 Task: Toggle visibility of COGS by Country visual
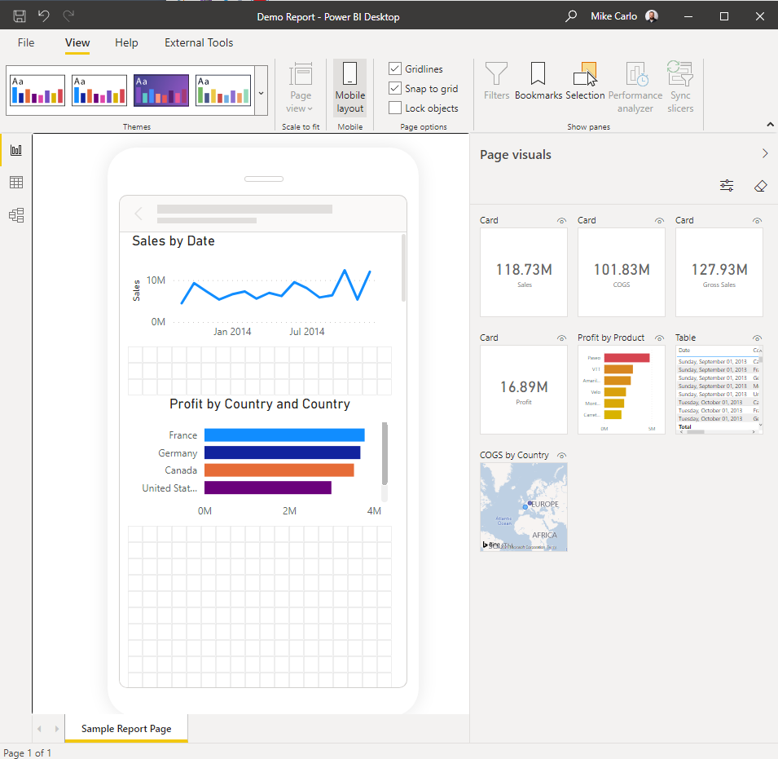click(561, 455)
